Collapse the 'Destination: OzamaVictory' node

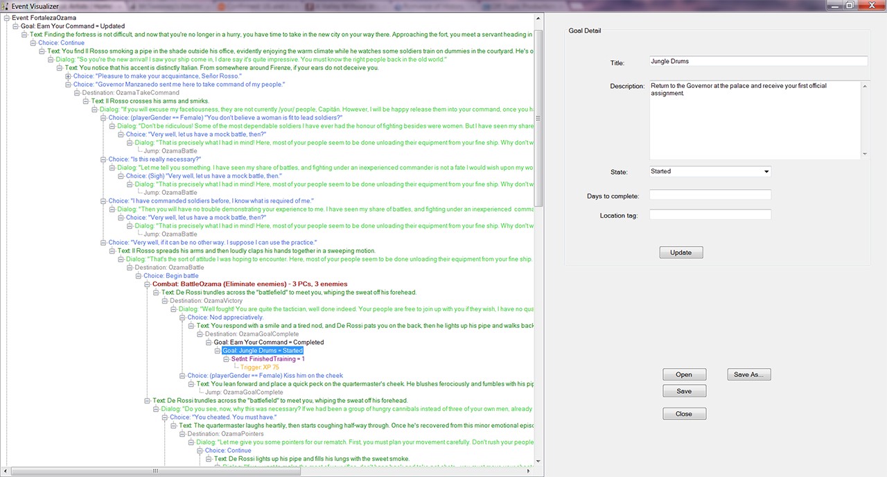[x=164, y=301]
